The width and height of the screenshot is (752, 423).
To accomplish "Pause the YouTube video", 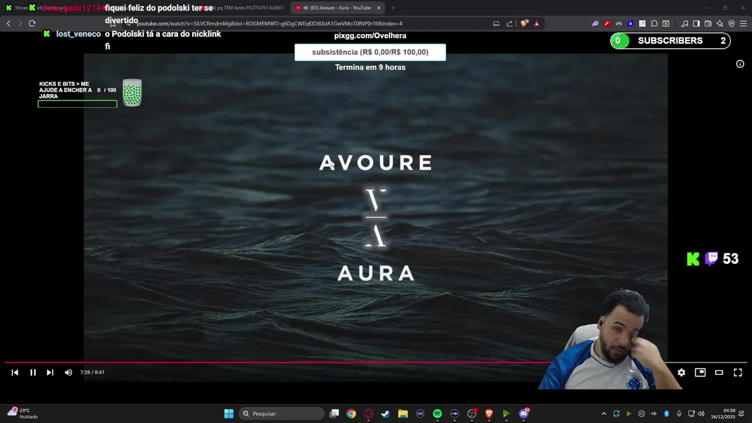I will [x=33, y=372].
